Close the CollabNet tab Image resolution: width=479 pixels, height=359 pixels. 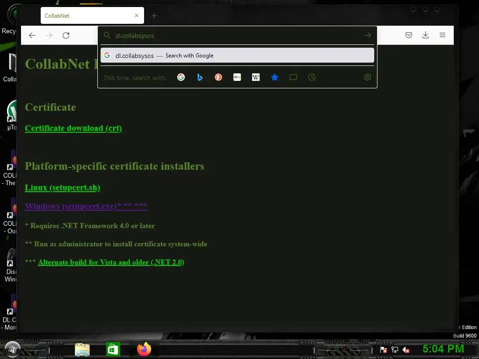(137, 15)
